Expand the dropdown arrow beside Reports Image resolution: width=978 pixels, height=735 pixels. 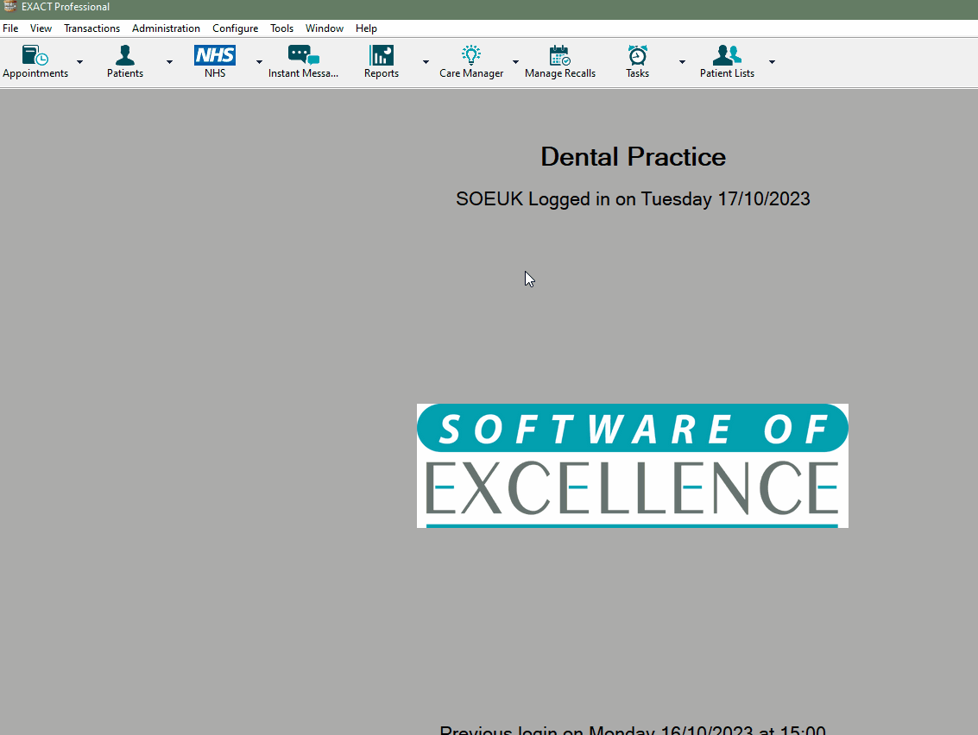(x=426, y=62)
